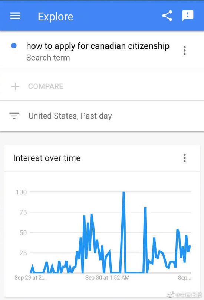Change the United States, Past day filter
The height and width of the screenshot is (300, 204).
[70, 116]
